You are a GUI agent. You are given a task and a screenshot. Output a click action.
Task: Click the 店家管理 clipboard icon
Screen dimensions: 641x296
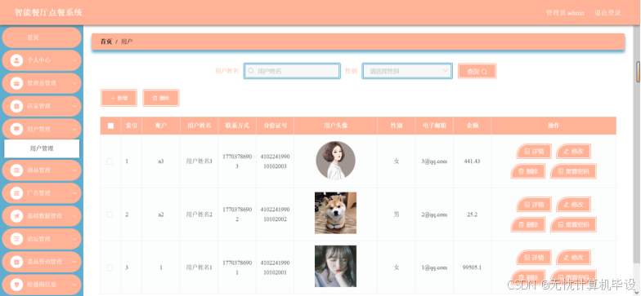pyautogui.click(x=16, y=106)
